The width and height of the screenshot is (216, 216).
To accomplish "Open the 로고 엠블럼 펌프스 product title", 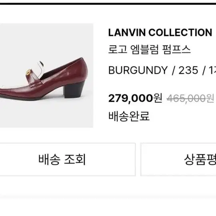I will [150, 50].
